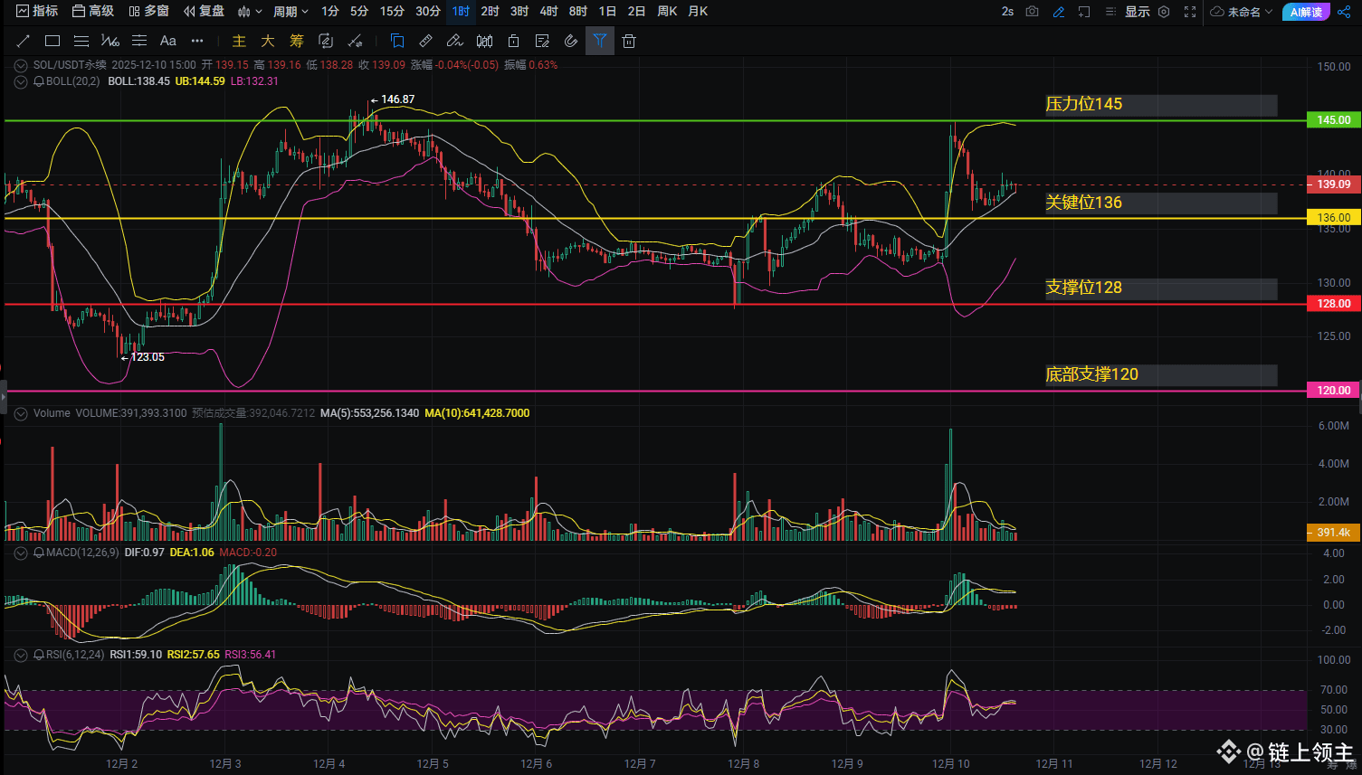Image resolution: width=1362 pixels, height=775 pixels.
Task: Select the trend line drawing tool
Action: point(24,41)
